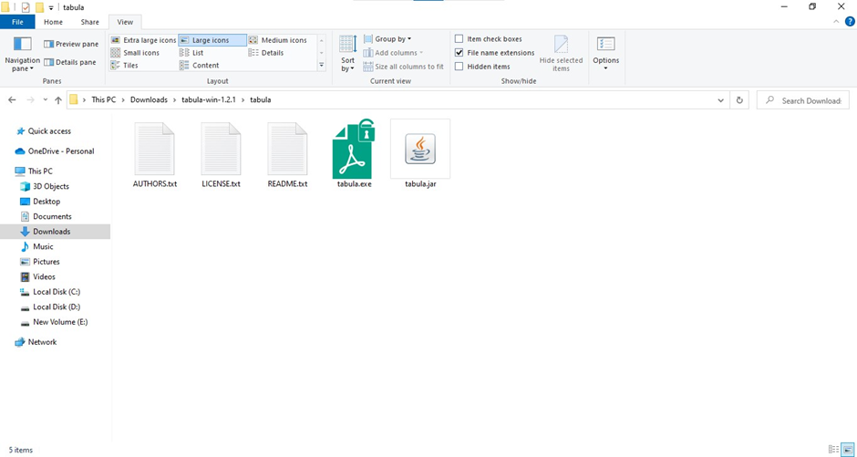
Task: Open Quick Access Toolbar customize dropdown
Action: pyautogui.click(x=51, y=7)
